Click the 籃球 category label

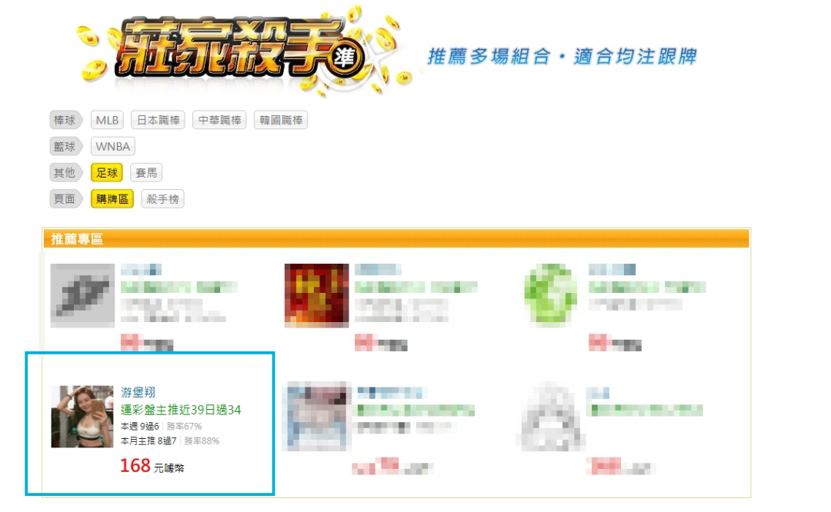pos(65,147)
